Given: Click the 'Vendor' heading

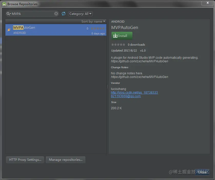Looking at the screenshot, I should pyautogui.click(x=115, y=83).
